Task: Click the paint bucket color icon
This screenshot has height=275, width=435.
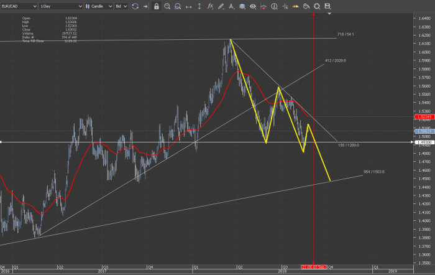Action: 306,6
